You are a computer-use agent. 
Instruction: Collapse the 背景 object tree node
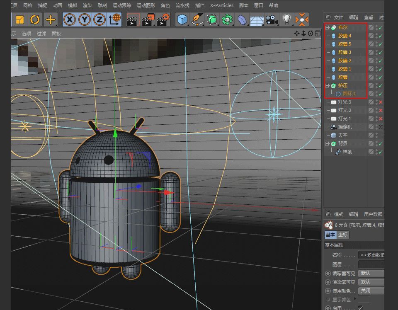point(327,143)
